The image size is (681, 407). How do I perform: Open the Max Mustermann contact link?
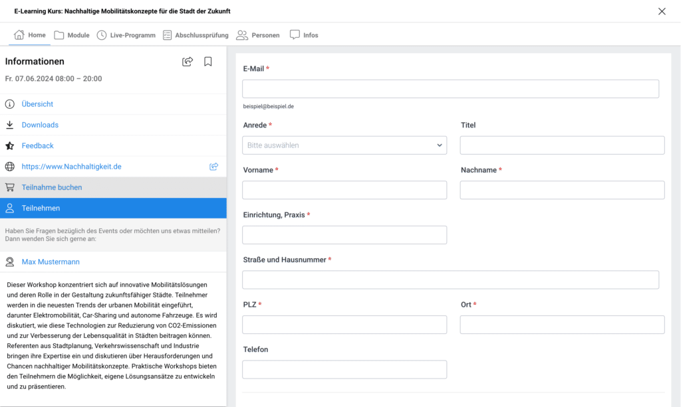pyautogui.click(x=51, y=262)
